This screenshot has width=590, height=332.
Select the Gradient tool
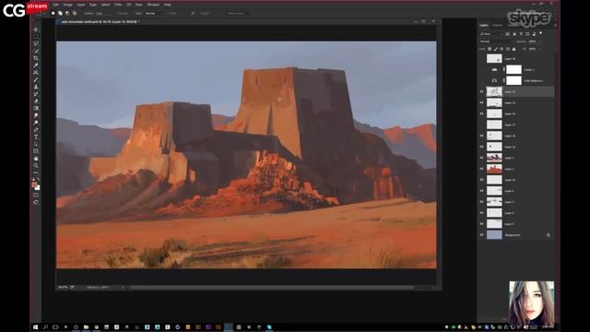click(x=36, y=108)
